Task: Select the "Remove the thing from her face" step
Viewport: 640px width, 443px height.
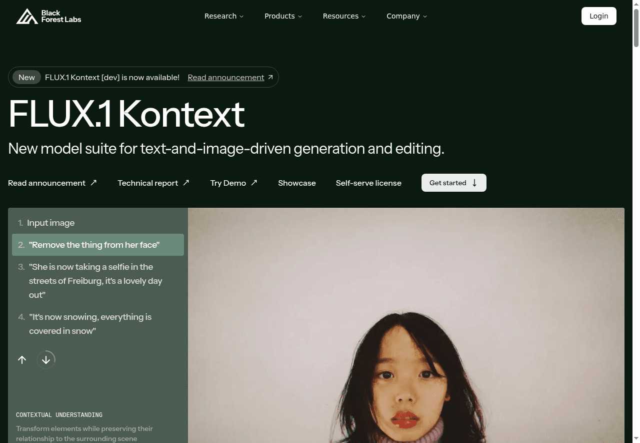Action: [x=98, y=245]
